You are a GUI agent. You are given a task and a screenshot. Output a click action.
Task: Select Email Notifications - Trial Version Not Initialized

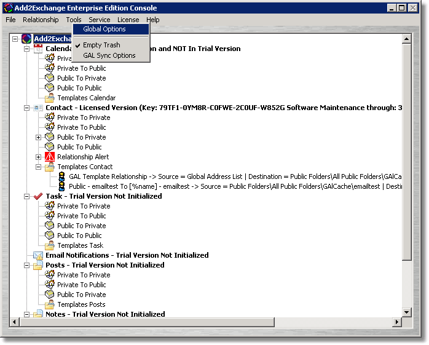click(x=127, y=255)
